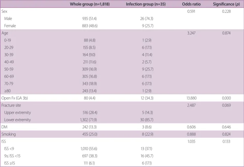Click the value '9 (25.7)' in Female row
Image resolution: width=244 pixels, height=167 pixels.
148,26
